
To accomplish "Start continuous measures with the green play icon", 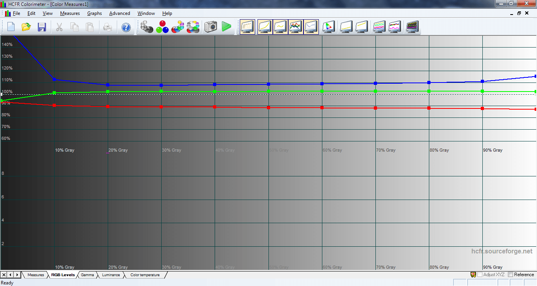I will pyautogui.click(x=226, y=27).
